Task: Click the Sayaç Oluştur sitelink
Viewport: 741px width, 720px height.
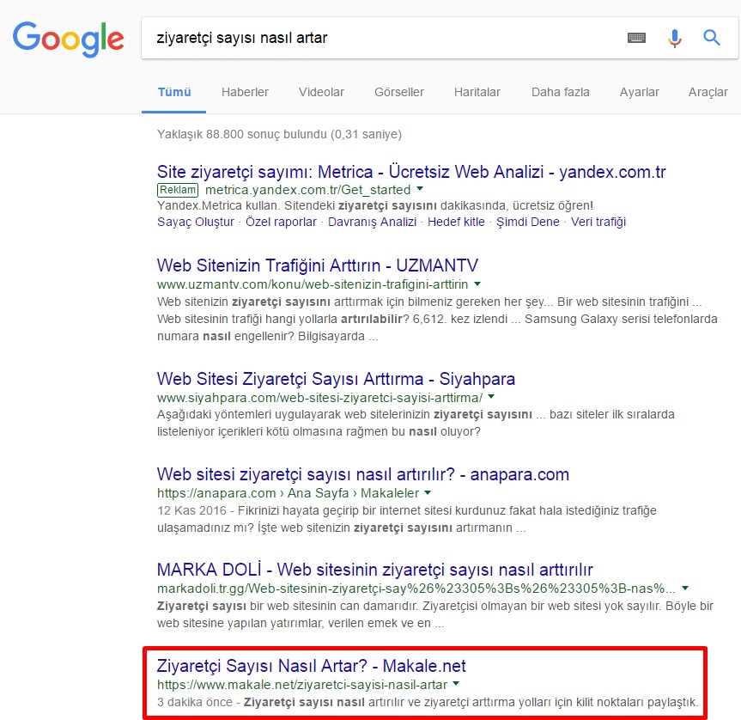Action: pos(196,222)
